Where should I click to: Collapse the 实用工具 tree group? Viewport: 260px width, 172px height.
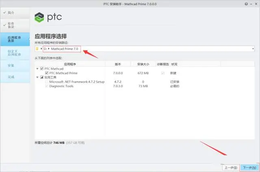[37, 77]
